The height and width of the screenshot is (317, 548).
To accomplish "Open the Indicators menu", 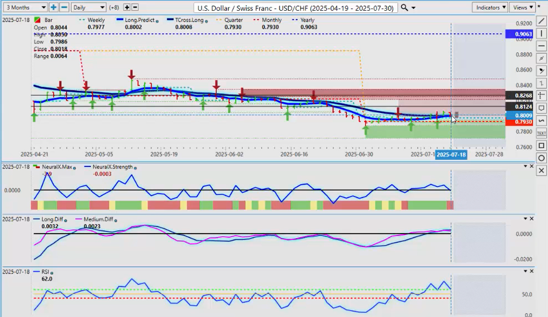I will 490,8.
